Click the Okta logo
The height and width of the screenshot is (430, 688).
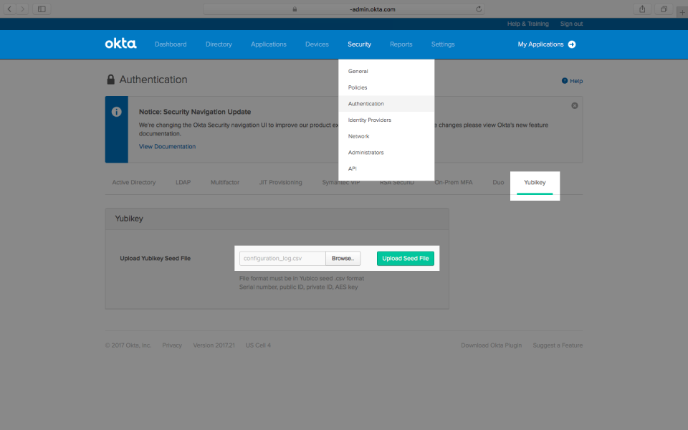[x=120, y=44]
